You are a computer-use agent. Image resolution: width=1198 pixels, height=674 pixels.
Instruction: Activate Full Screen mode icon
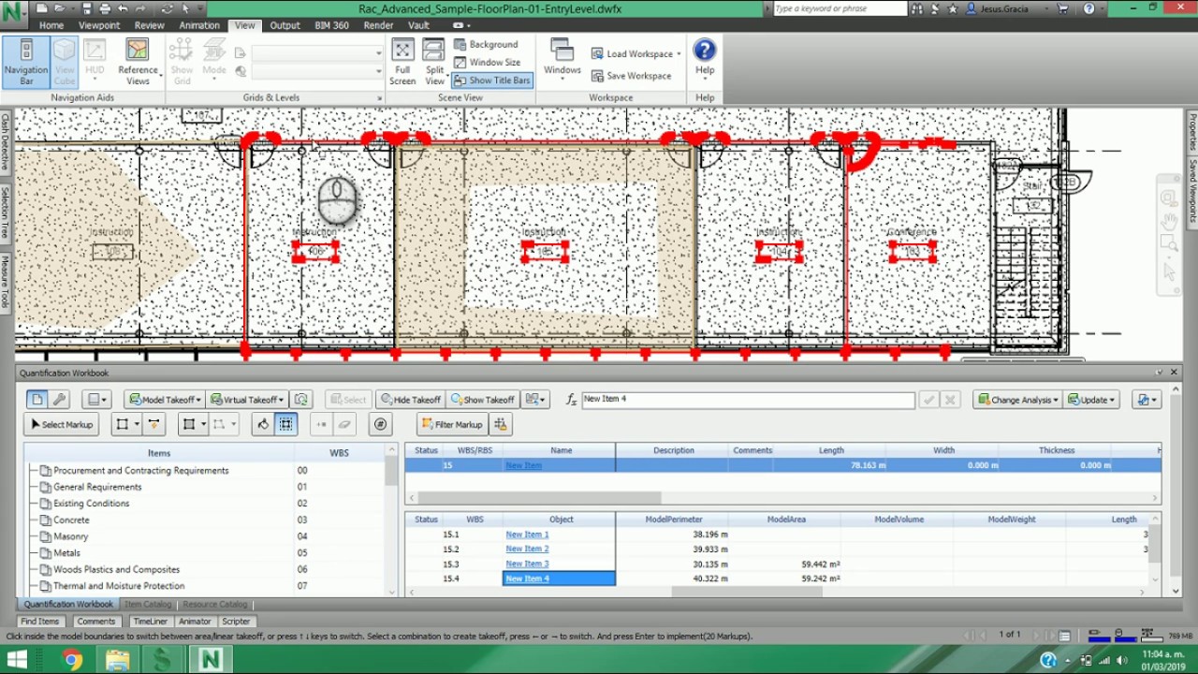click(x=402, y=63)
